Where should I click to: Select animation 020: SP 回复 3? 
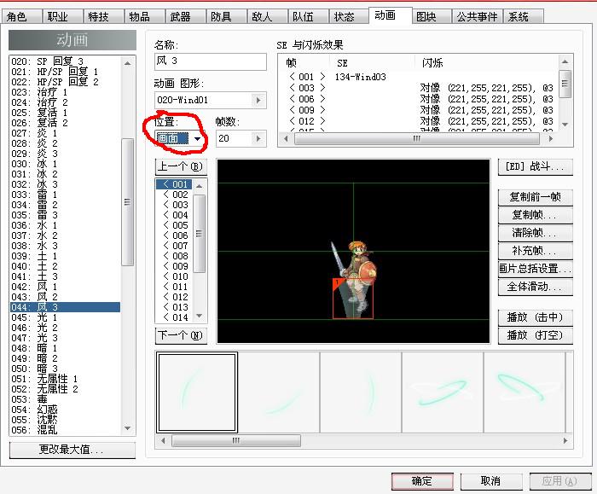click(65, 61)
